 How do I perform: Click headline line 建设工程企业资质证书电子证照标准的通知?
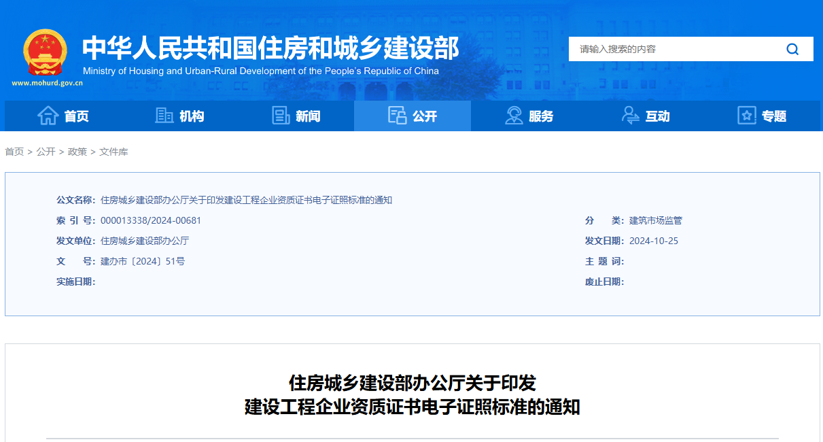[x=413, y=407]
